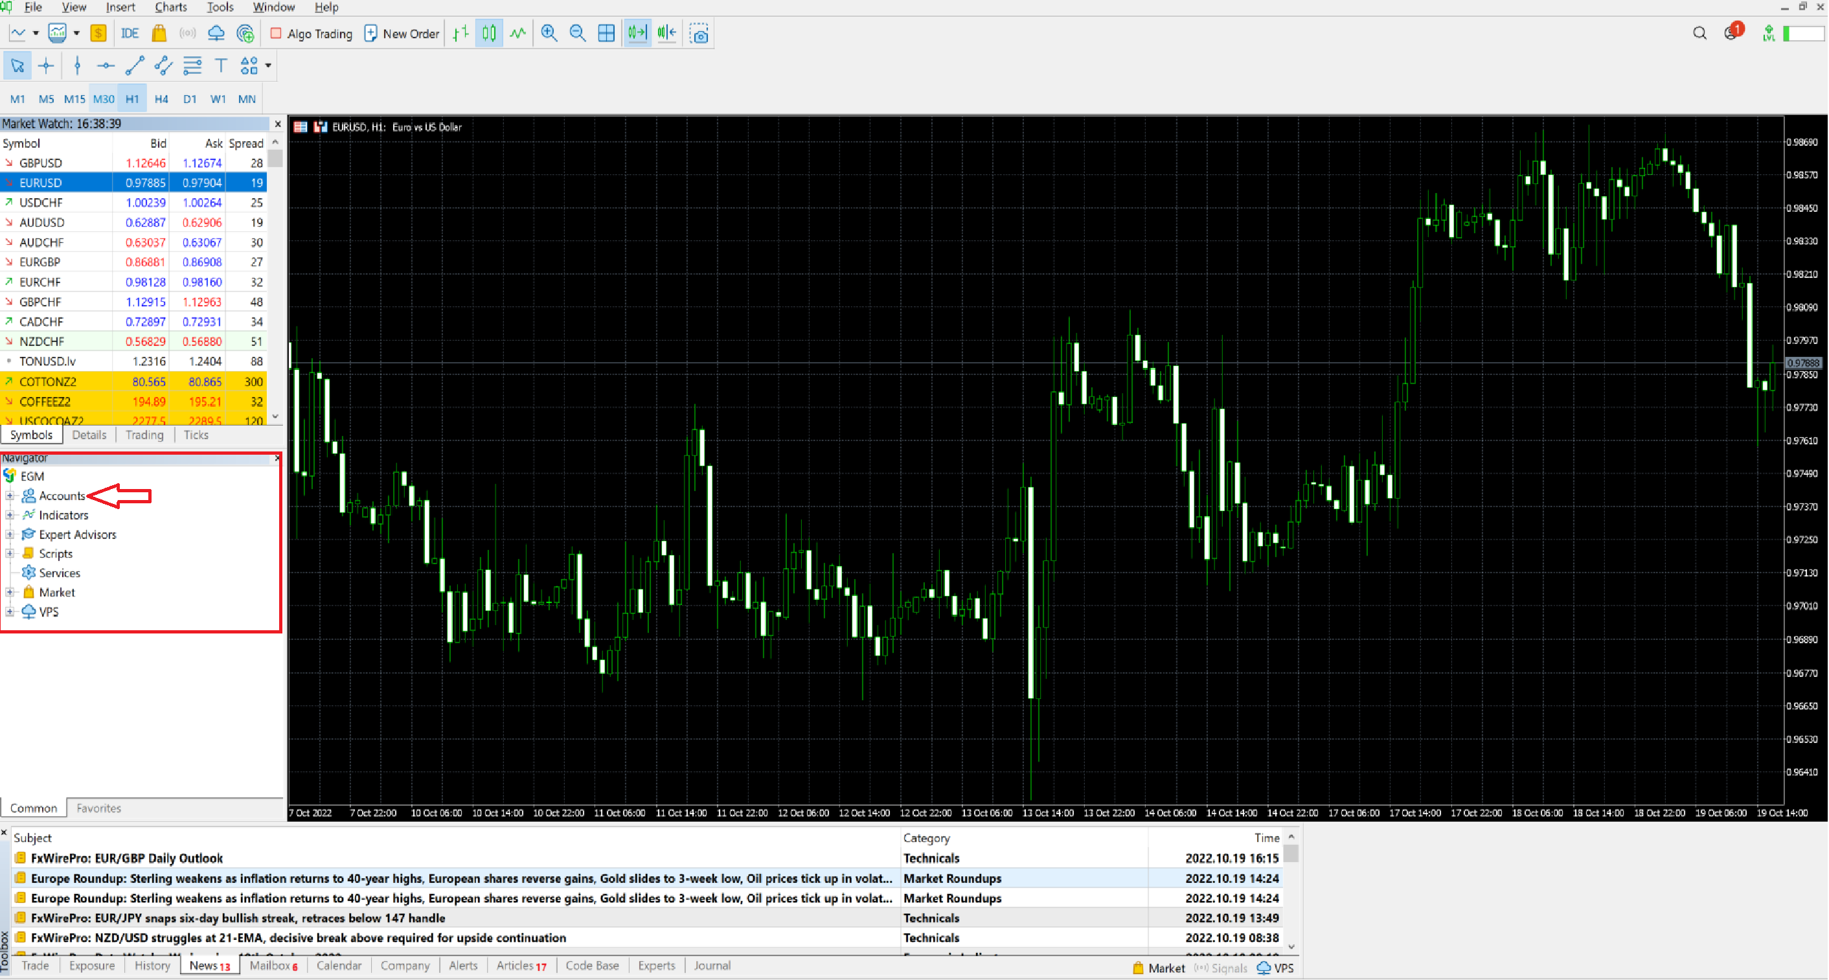Click the Zoom Out magnifier icon
This screenshot has height=980, width=1829.
click(577, 34)
